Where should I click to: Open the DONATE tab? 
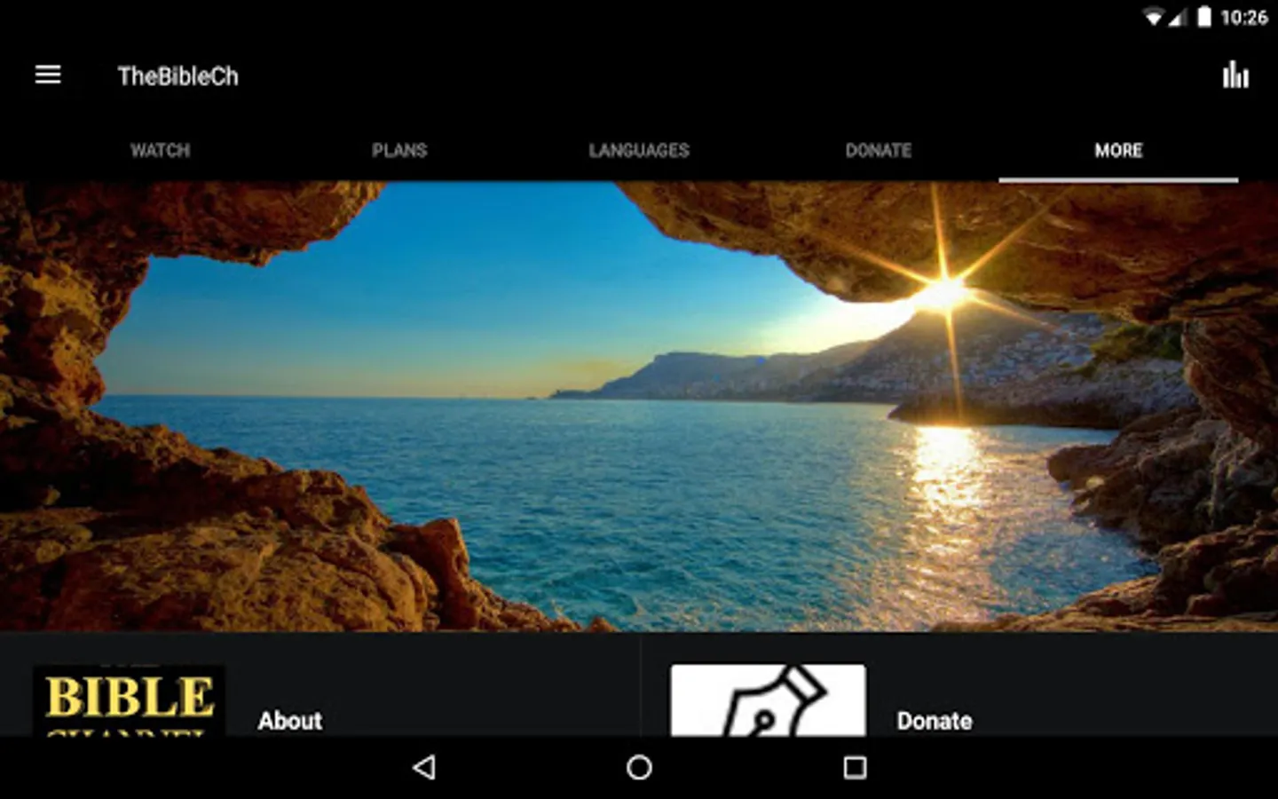[x=879, y=150]
